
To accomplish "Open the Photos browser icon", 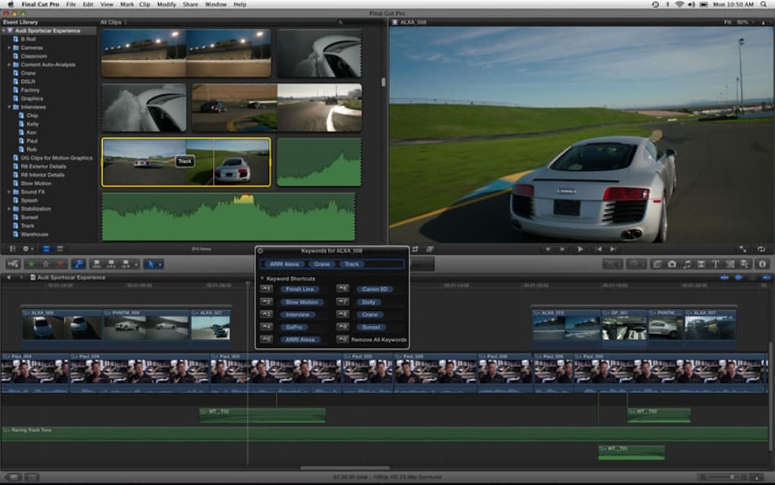I will [673, 264].
